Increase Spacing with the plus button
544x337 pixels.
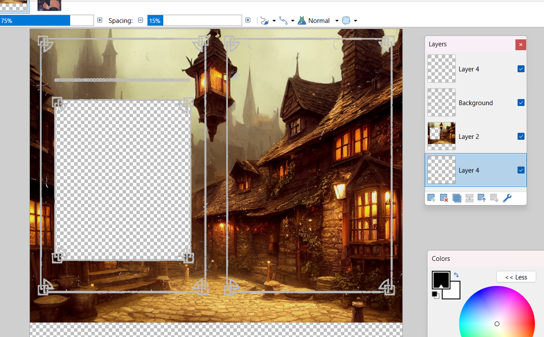tap(248, 20)
